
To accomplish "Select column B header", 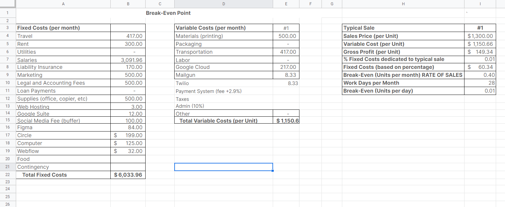I will pyautogui.click(x=128, y=4).
